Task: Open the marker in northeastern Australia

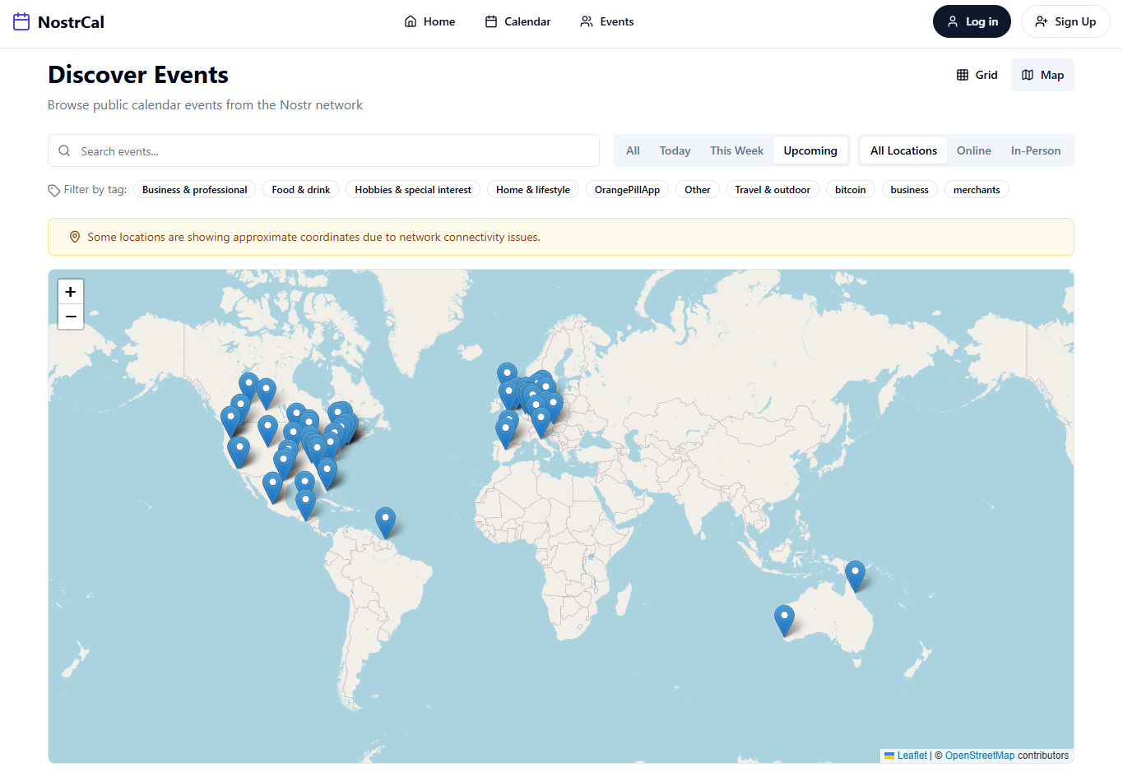Action: (x=855, y=575)
